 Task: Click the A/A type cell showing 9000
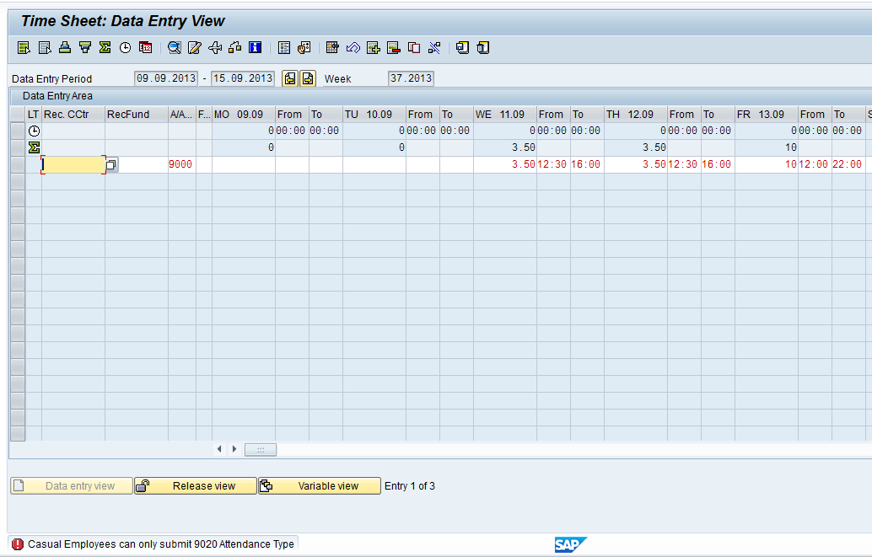182,164
